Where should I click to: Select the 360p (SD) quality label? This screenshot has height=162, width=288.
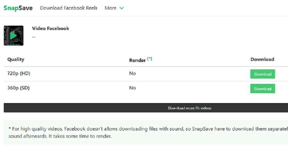[18, 88]
